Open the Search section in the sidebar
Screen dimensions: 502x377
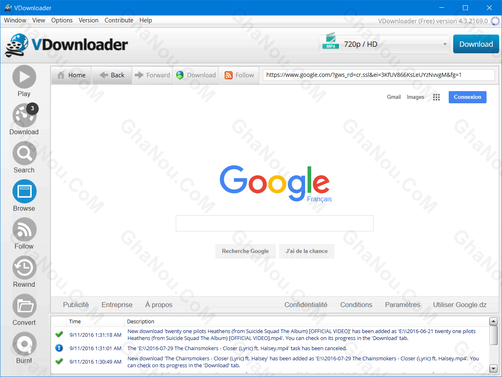(24, 157)
